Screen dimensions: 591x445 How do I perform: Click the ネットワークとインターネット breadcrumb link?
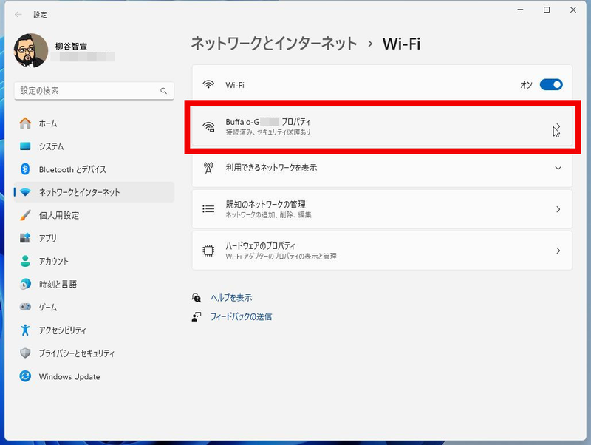coord(274,44)
